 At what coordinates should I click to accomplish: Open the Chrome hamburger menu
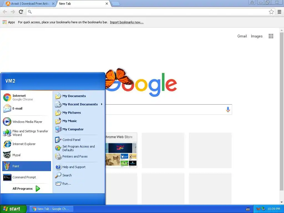pos(280,12)
